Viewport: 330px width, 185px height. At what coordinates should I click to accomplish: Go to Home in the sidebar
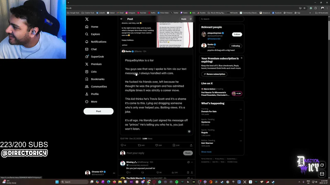click(92, 27)
